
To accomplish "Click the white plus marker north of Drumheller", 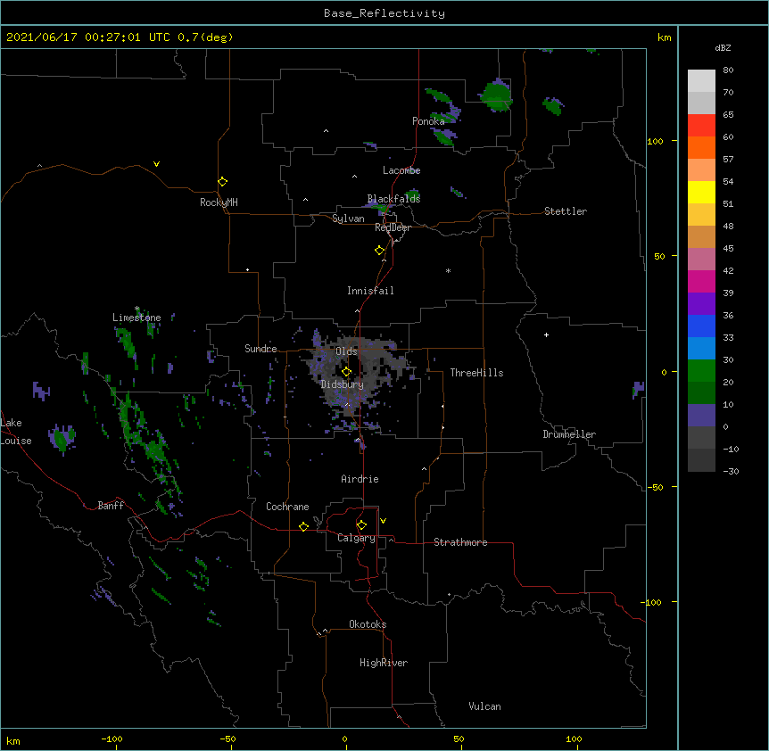I will (546, 334).
